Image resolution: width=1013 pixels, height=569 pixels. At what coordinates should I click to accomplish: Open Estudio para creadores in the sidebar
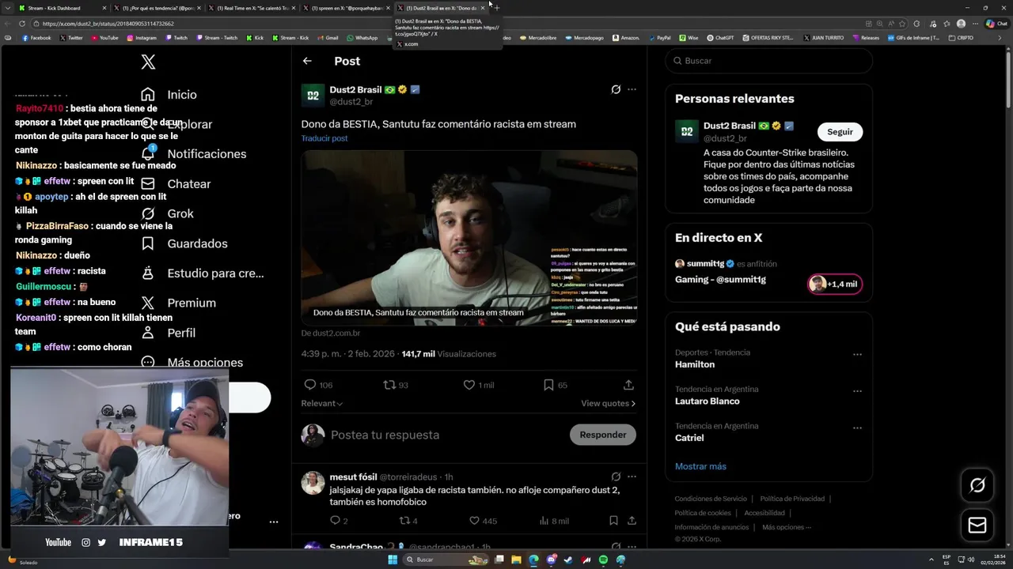pyautogui.click(x=202, y=273)
